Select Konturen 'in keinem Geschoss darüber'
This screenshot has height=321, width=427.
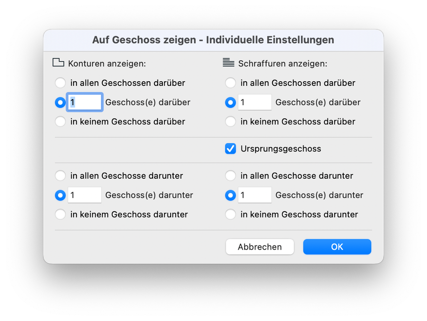60,122
